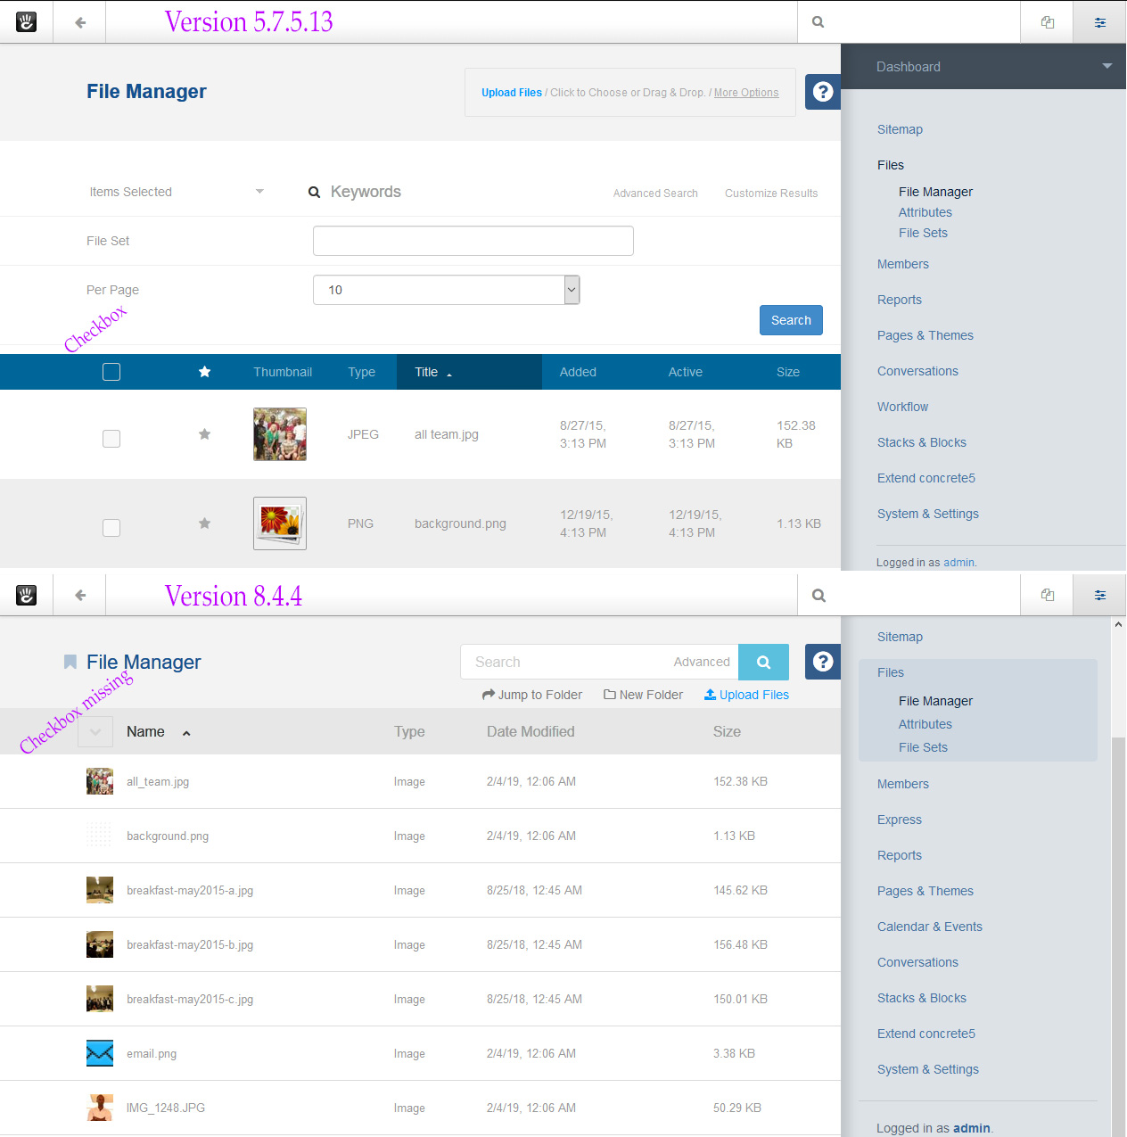Screen dimensions: 1127x1137
Task: Star the file all team.jpg
Action: coord(204,434)
